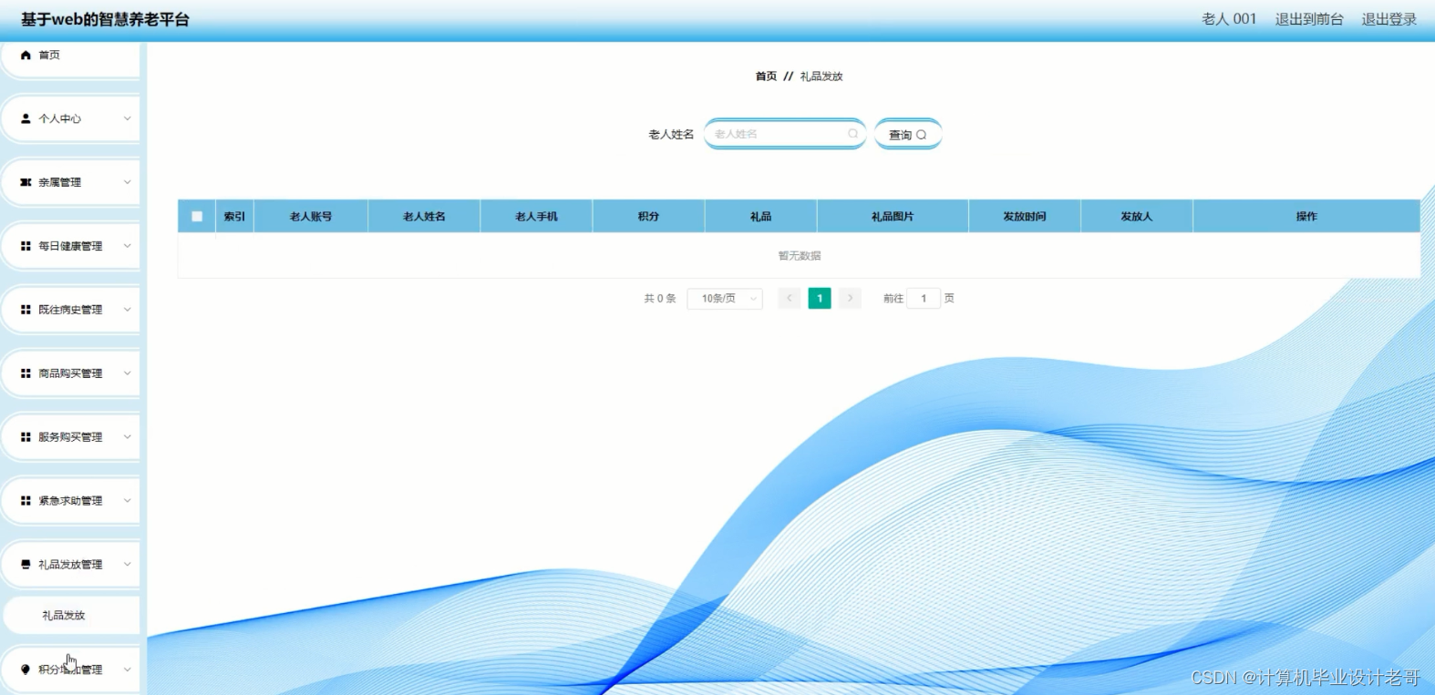Click the 亲属管理 sidebar icon

(x=26, y=182)
